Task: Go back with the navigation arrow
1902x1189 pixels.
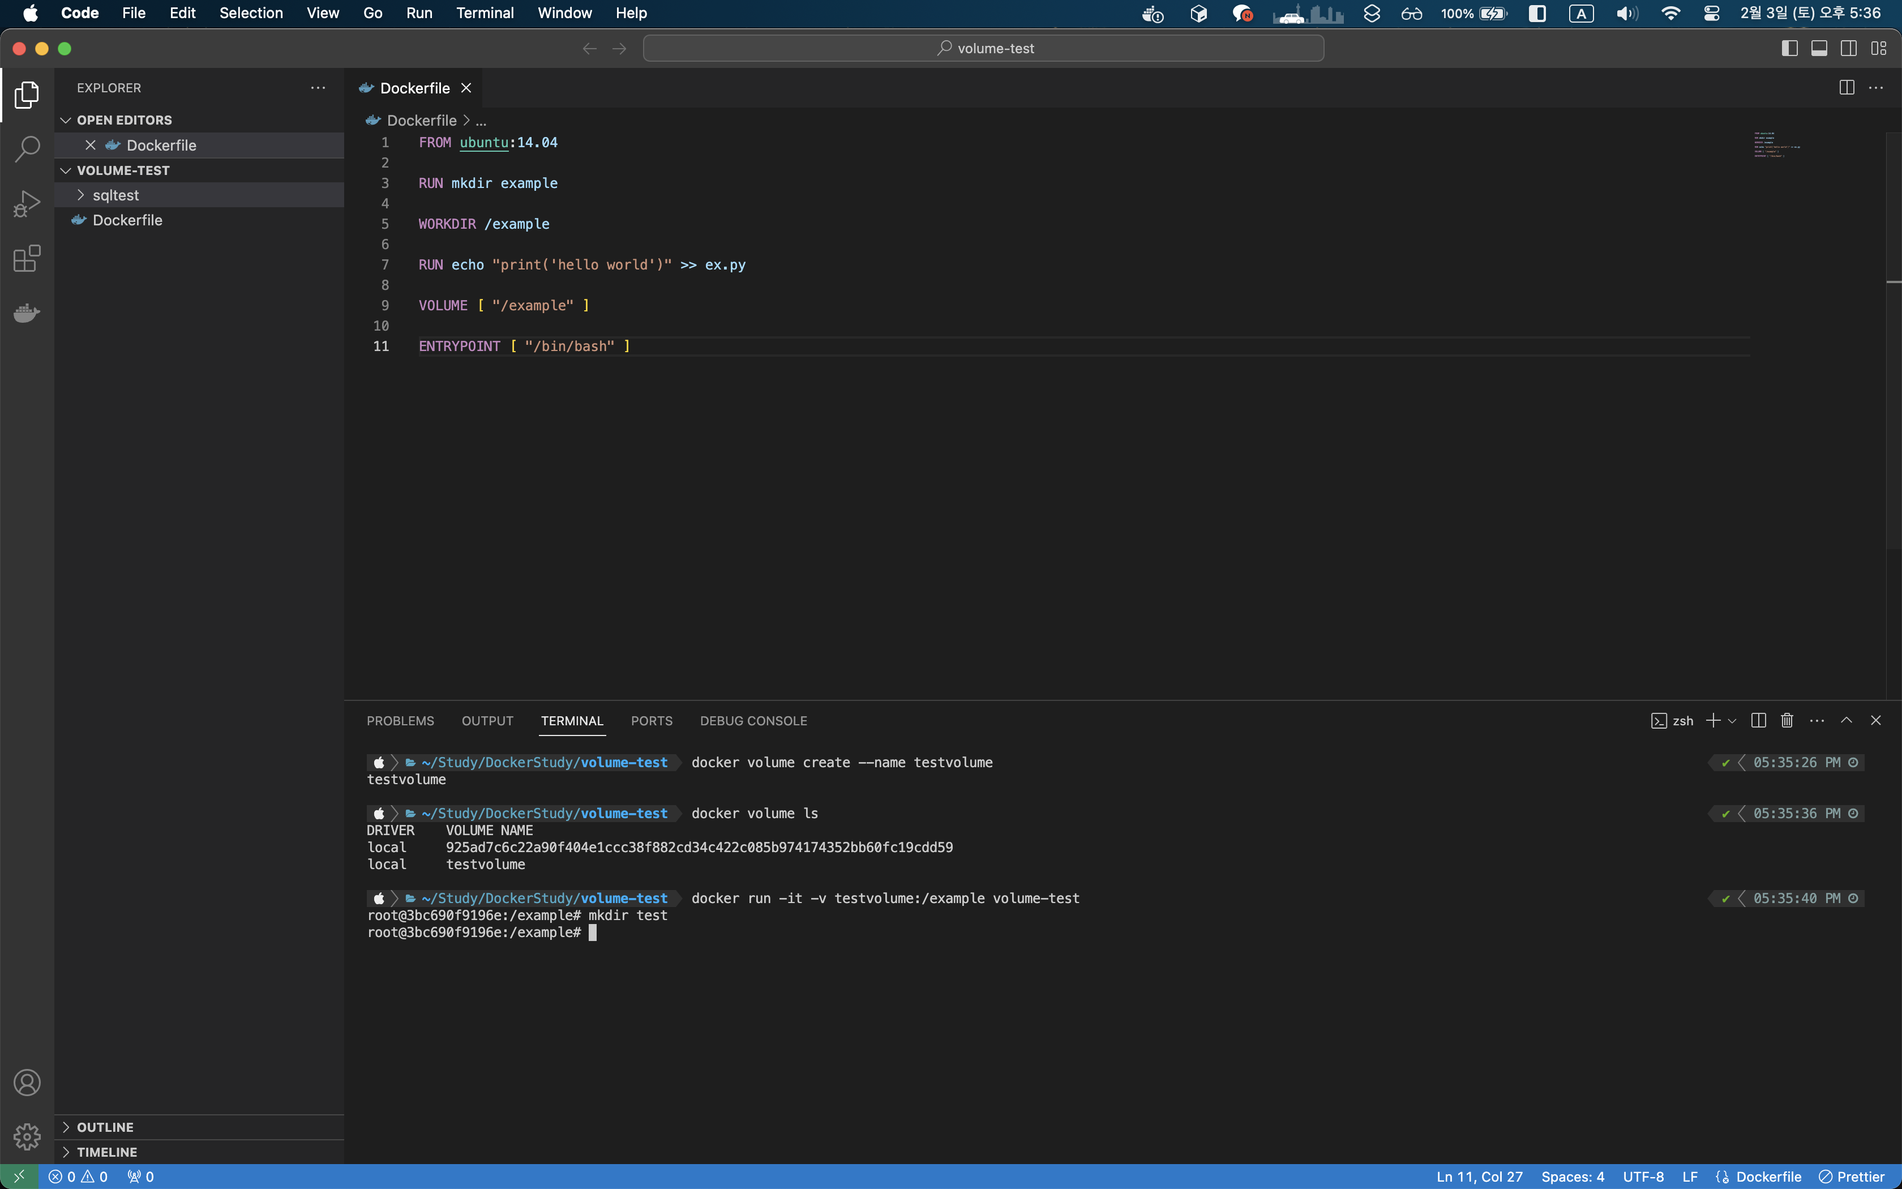Action: click(x=589, y=49)
